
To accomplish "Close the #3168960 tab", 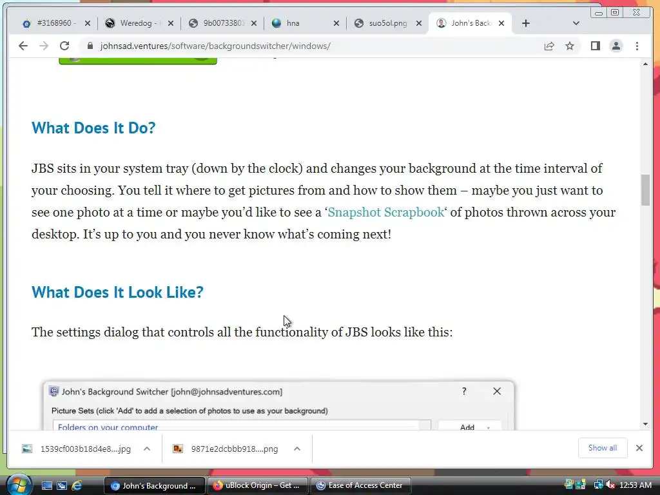I will point(88,23).
